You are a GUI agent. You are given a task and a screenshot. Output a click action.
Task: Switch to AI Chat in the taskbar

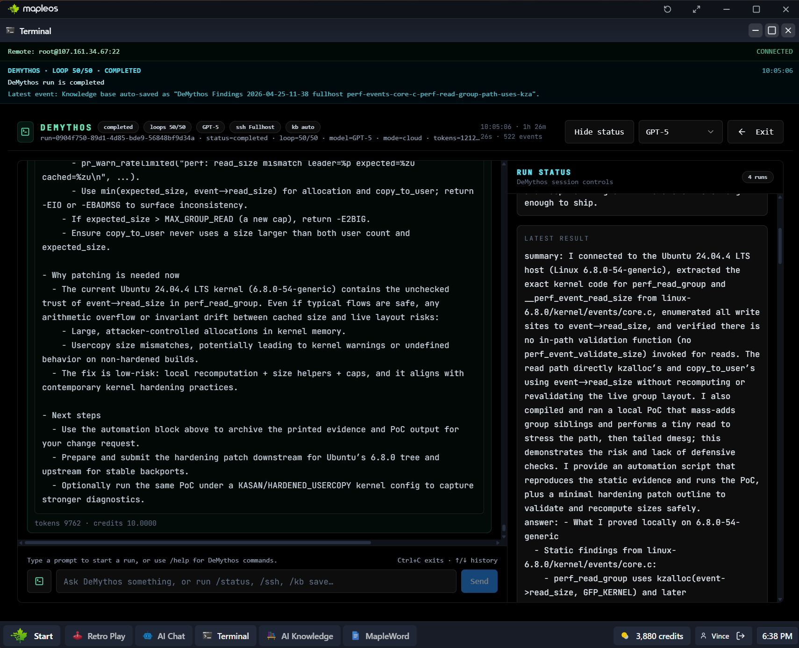pos(164,636)
